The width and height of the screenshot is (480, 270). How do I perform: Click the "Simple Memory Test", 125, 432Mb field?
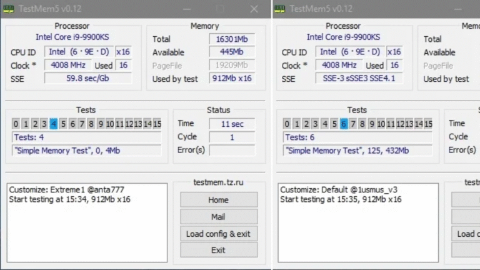click(x=357, y=150)
